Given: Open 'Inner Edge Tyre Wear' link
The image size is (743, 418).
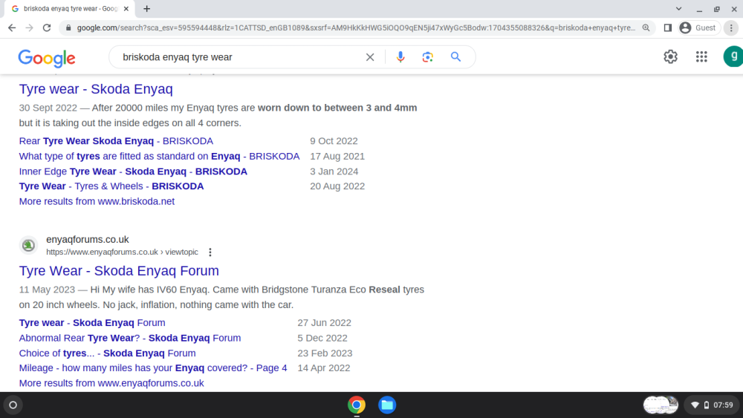Looking at the screenshot, I should pos(133,172).
